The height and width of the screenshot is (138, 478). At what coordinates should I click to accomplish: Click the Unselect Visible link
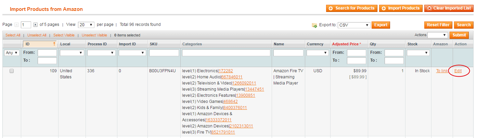pos(94,35)
